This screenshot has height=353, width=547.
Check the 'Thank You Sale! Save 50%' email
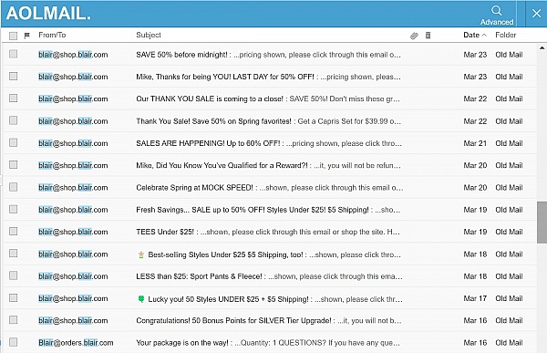14,120
